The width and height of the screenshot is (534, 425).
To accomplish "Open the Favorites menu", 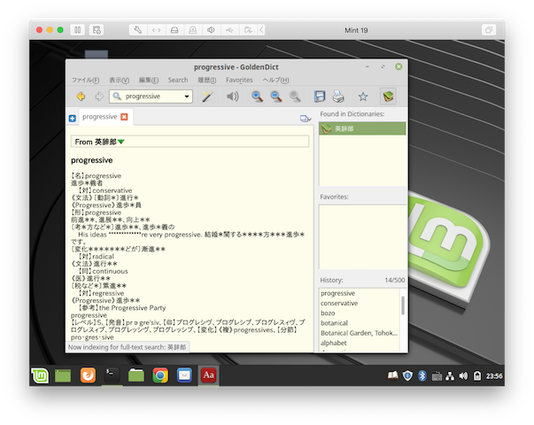I will click(239, 80).
